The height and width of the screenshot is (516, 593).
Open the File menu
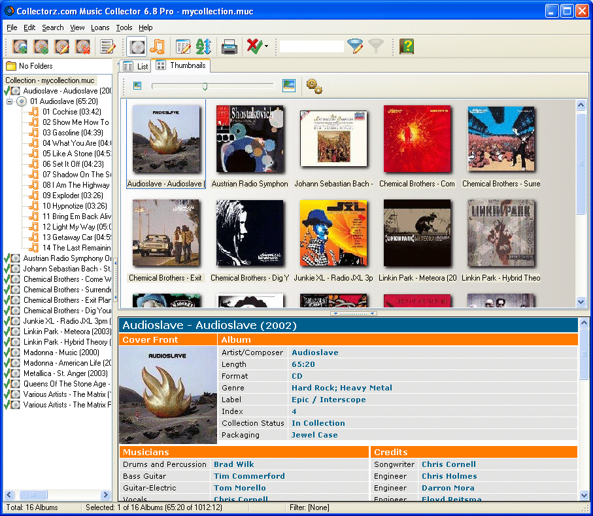coord(12,27)
